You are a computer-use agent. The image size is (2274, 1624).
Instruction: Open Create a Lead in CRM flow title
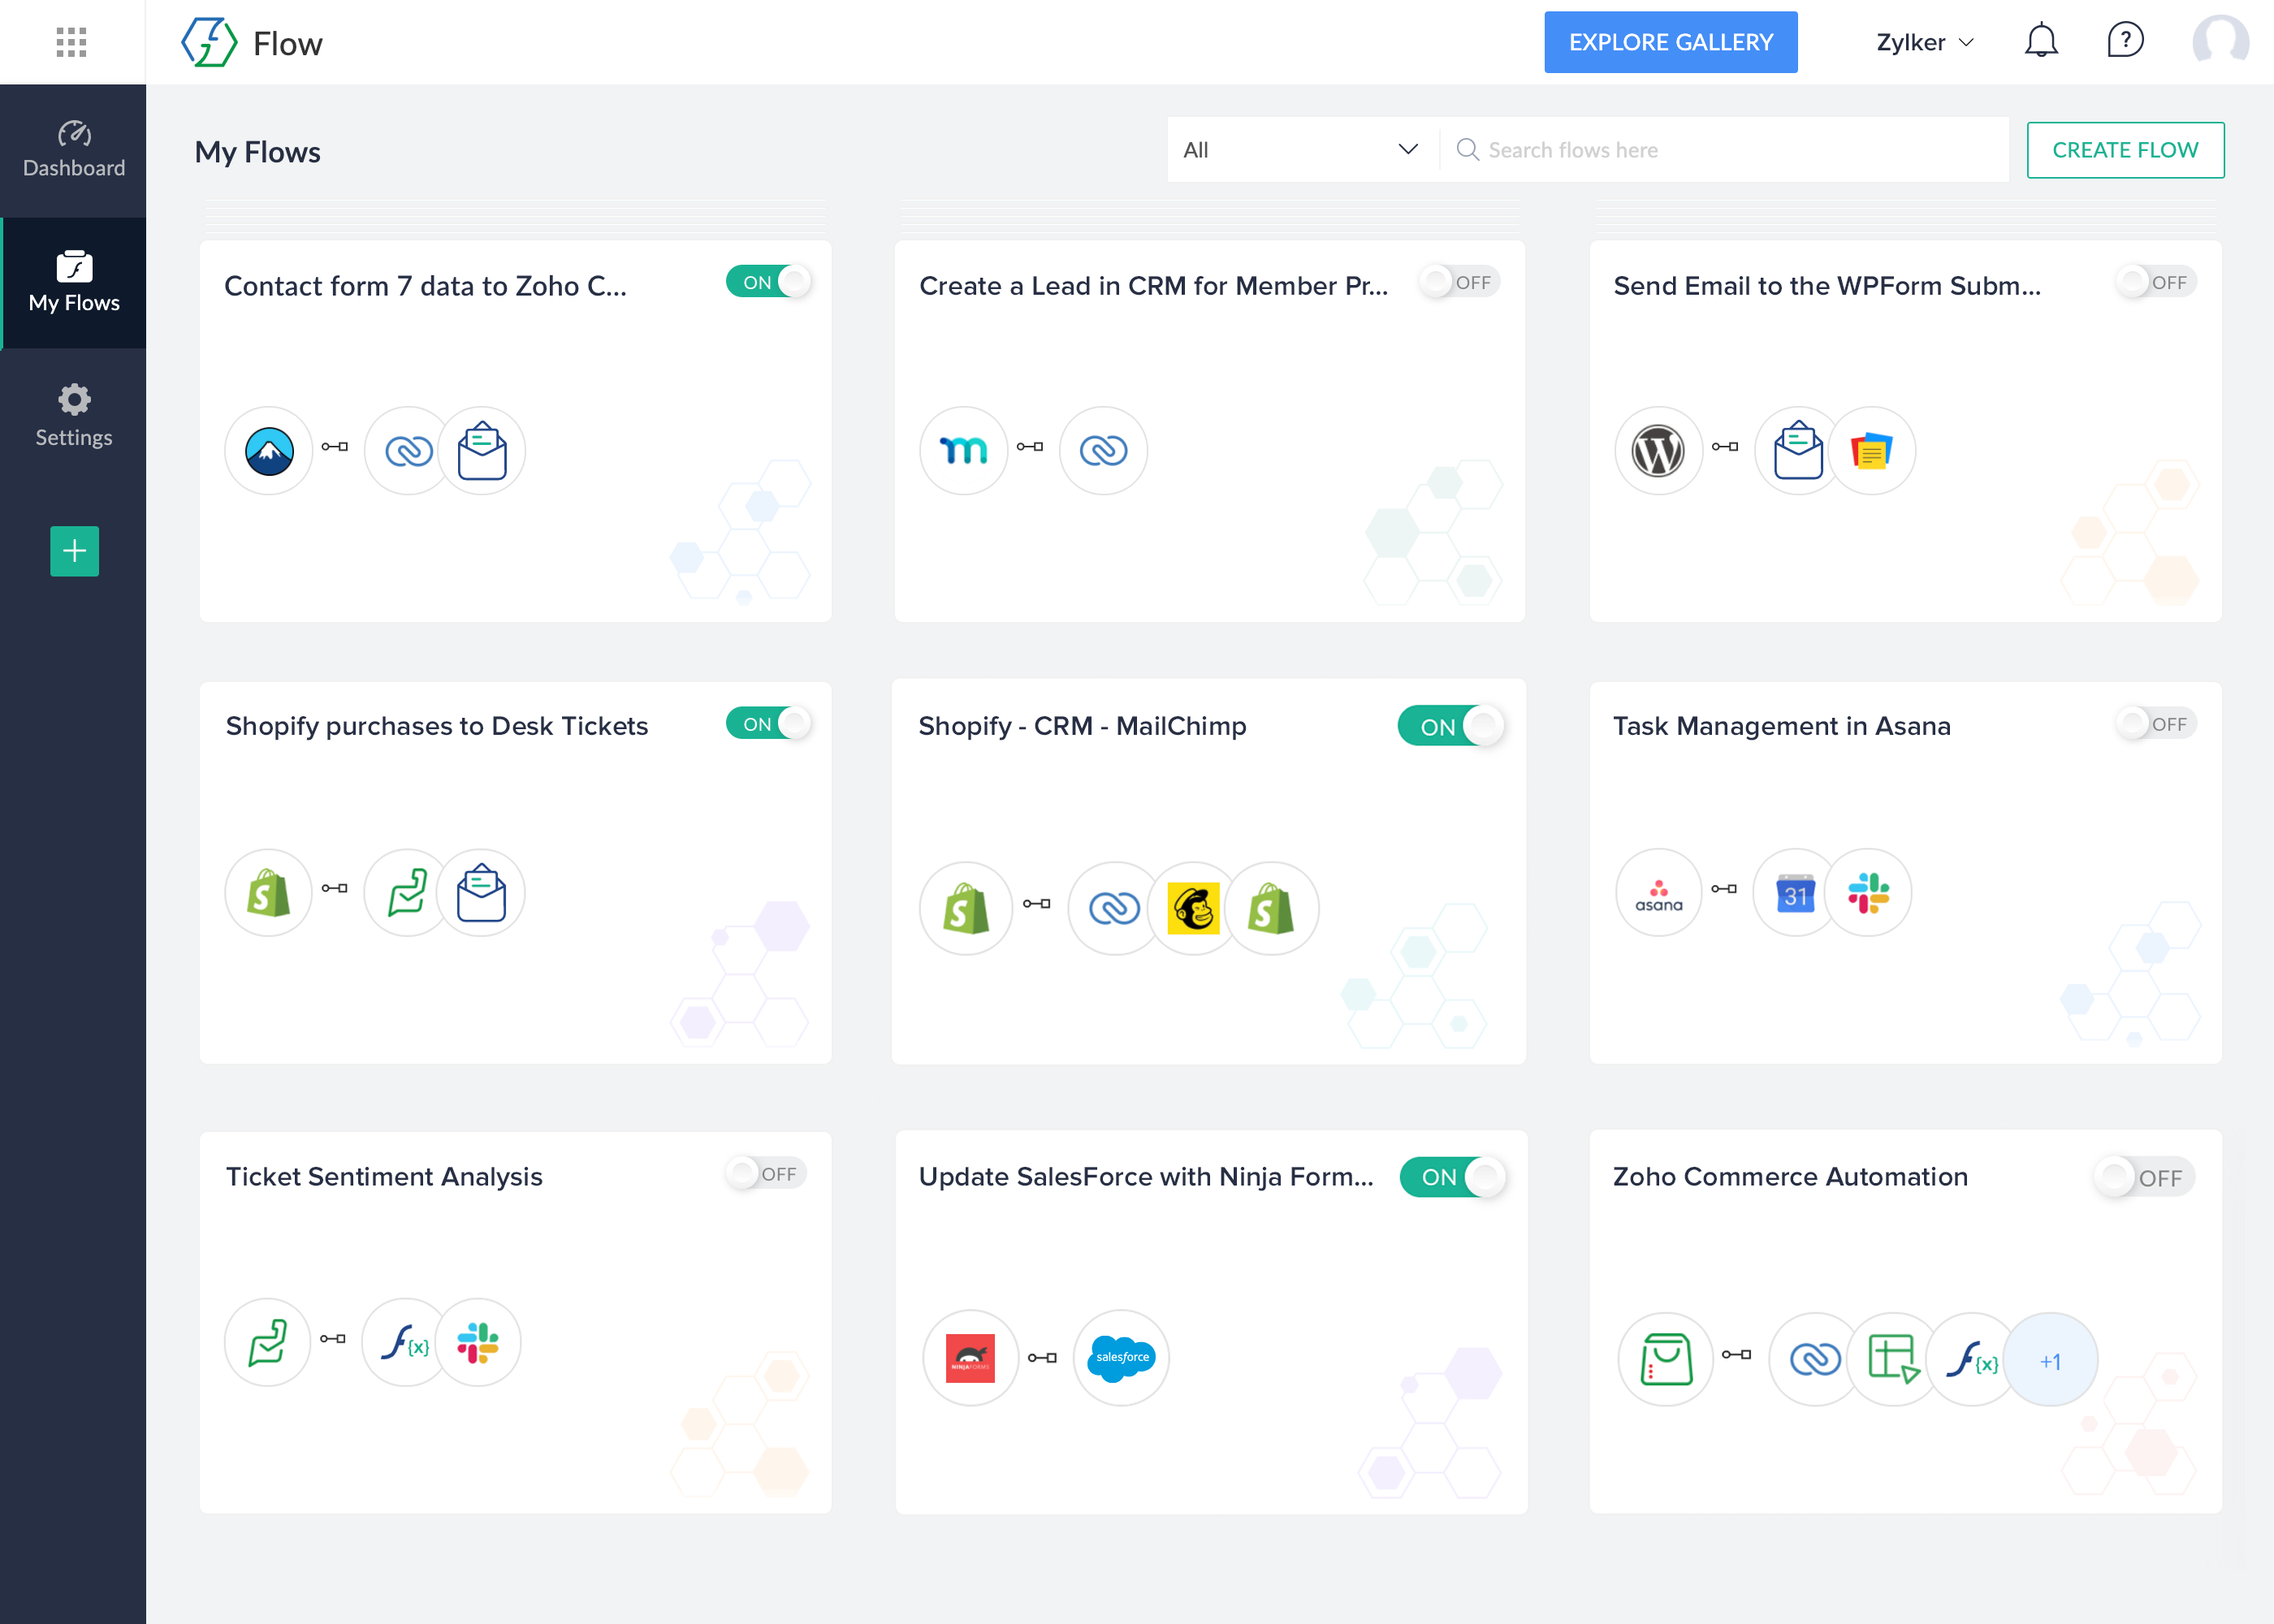click(1153, 286)
